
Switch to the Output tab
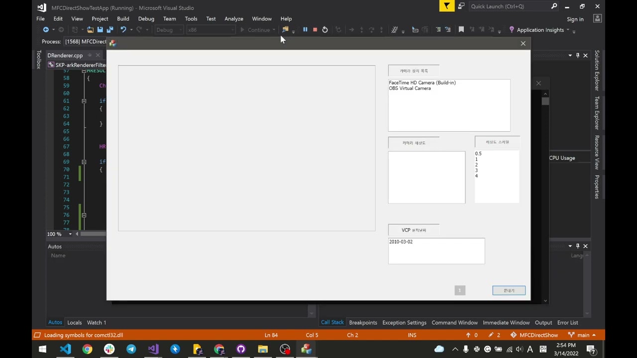pos(543,323)
